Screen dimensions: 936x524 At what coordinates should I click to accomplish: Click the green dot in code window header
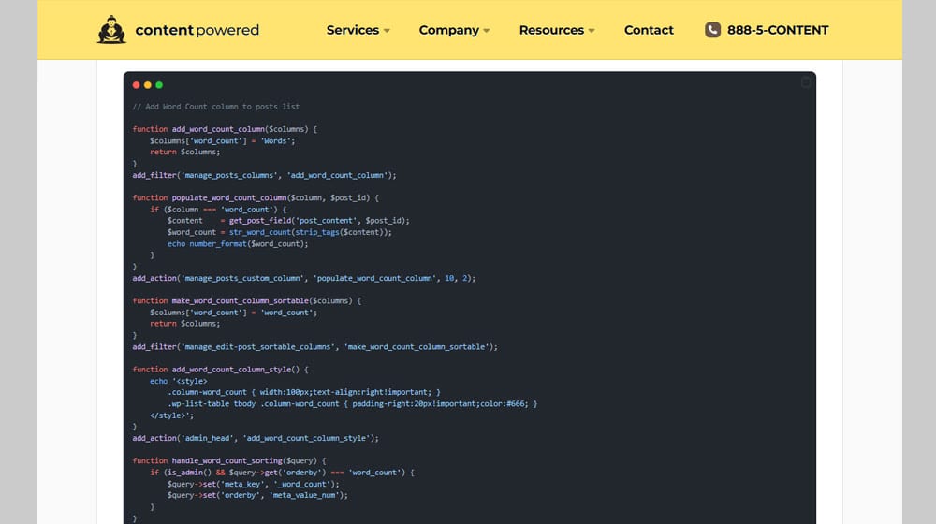(159, 85)
